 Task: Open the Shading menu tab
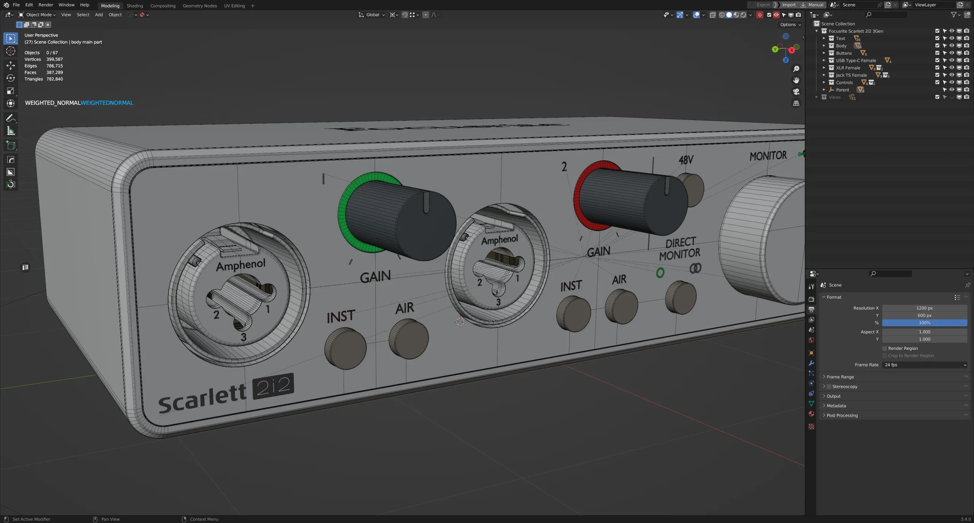(x=134, y=5)
